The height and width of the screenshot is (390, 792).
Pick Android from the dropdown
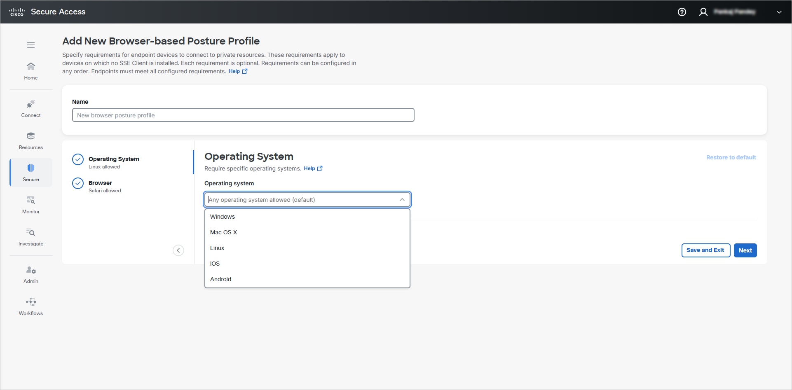click(307, 279)
